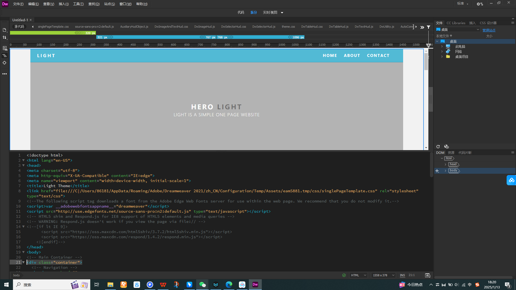
Task: Open the 插入(I) menu
Action: [64, 4]
